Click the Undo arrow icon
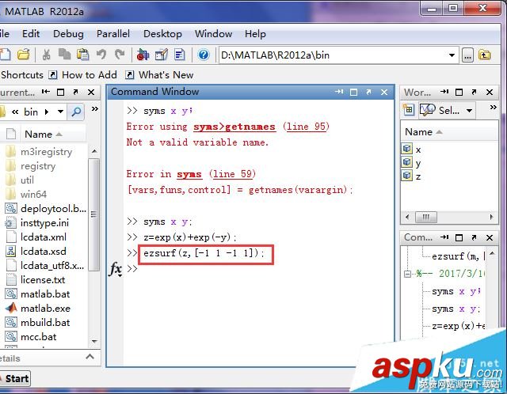This screenshot has width=507, height=394. (x=101, y=55)
